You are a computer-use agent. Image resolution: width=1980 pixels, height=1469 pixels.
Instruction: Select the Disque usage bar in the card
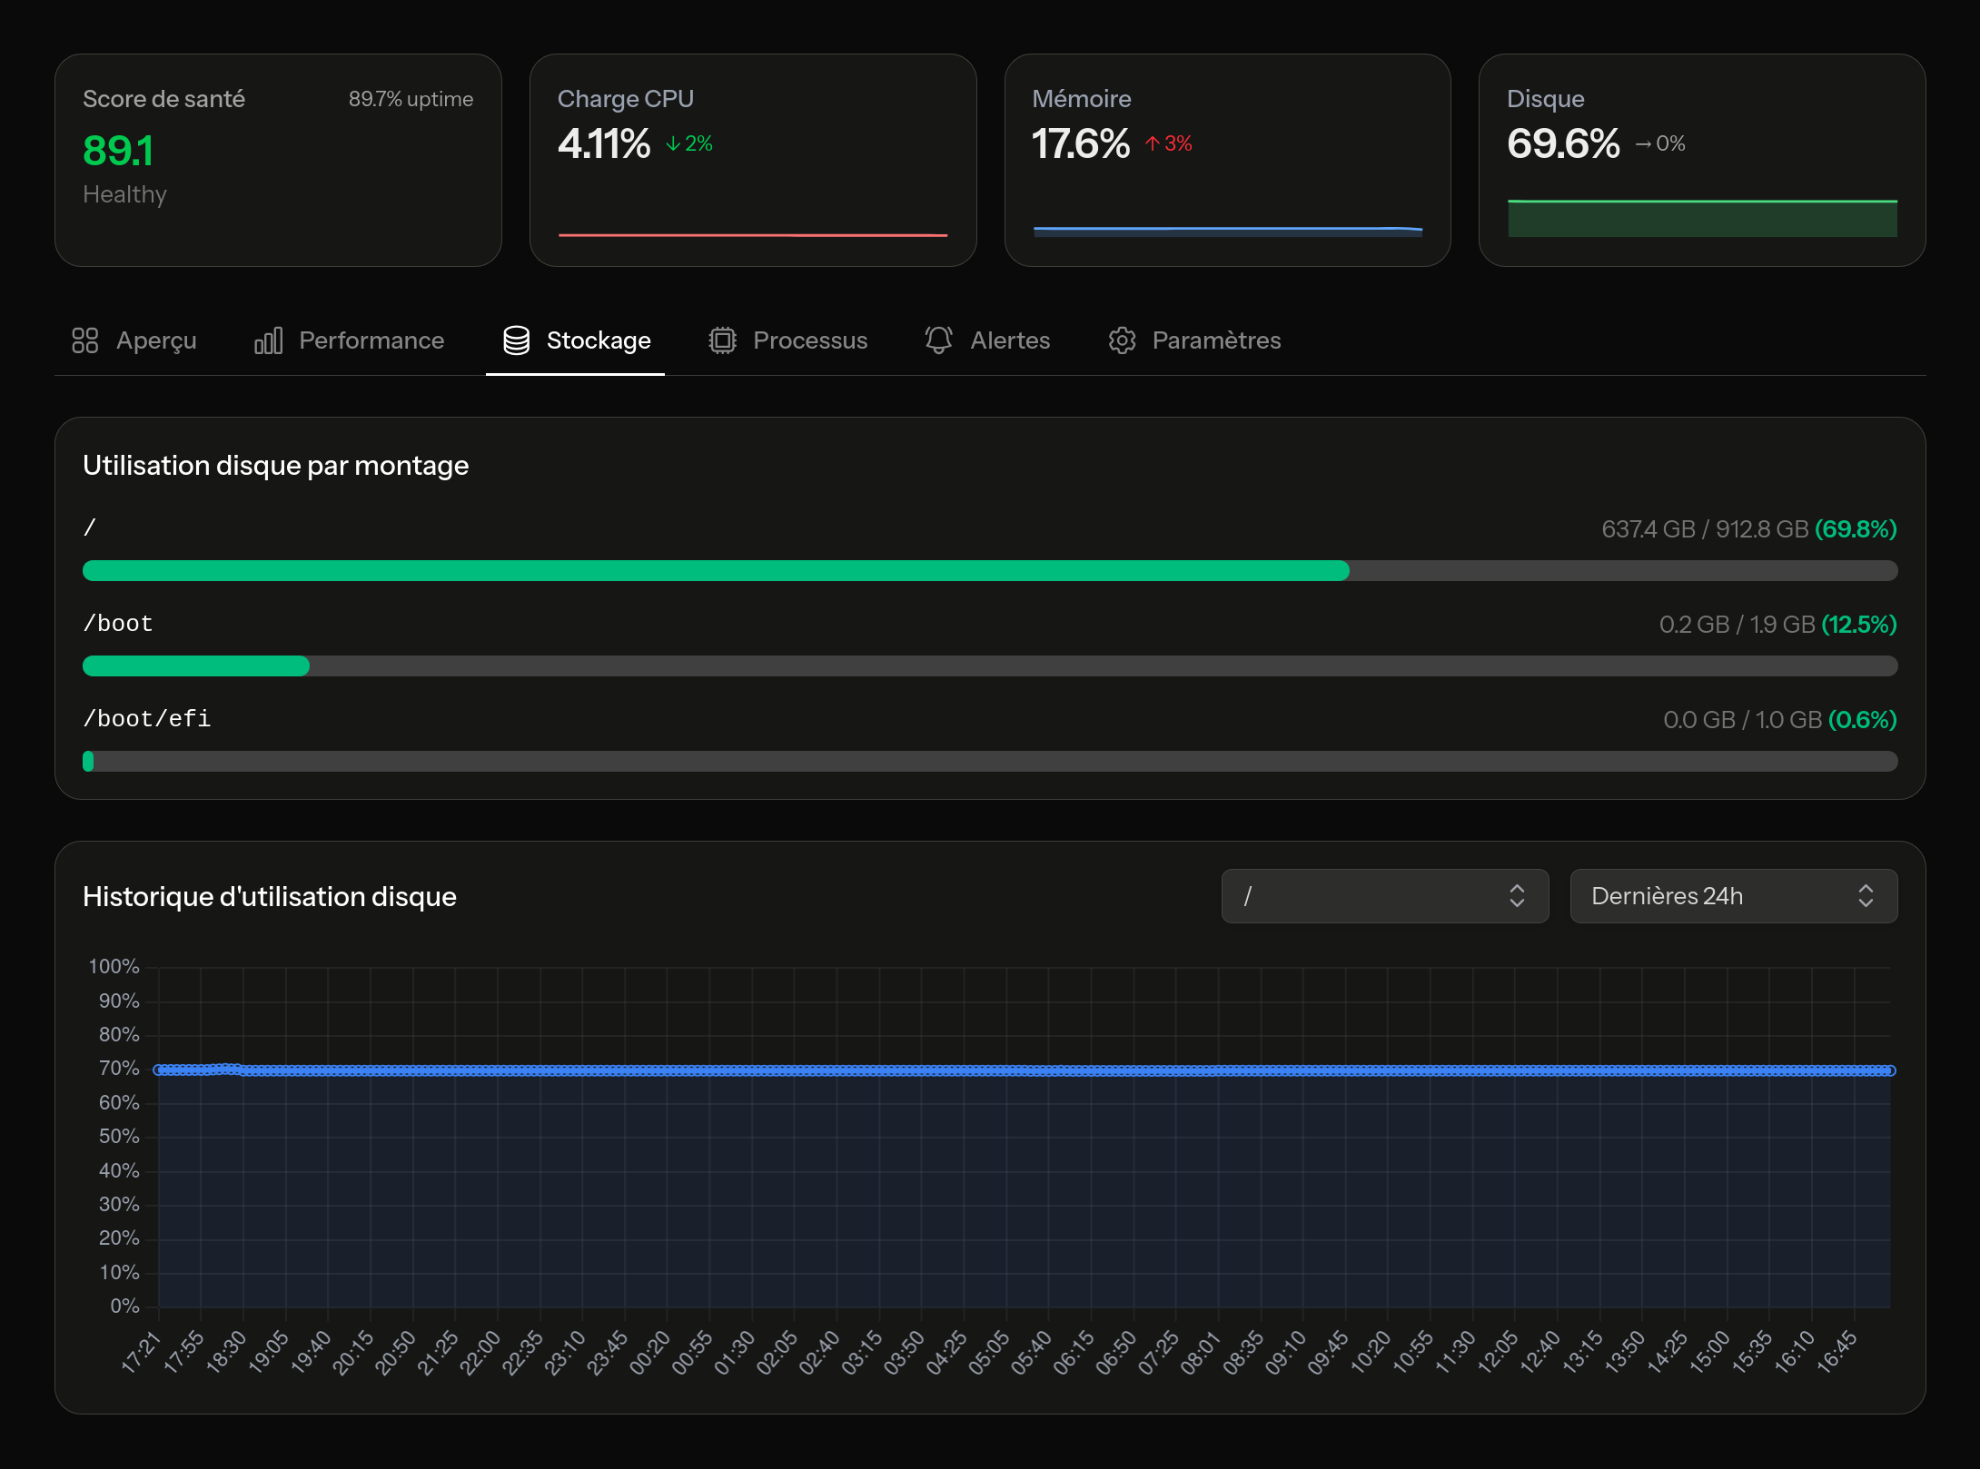(1701, 219)
